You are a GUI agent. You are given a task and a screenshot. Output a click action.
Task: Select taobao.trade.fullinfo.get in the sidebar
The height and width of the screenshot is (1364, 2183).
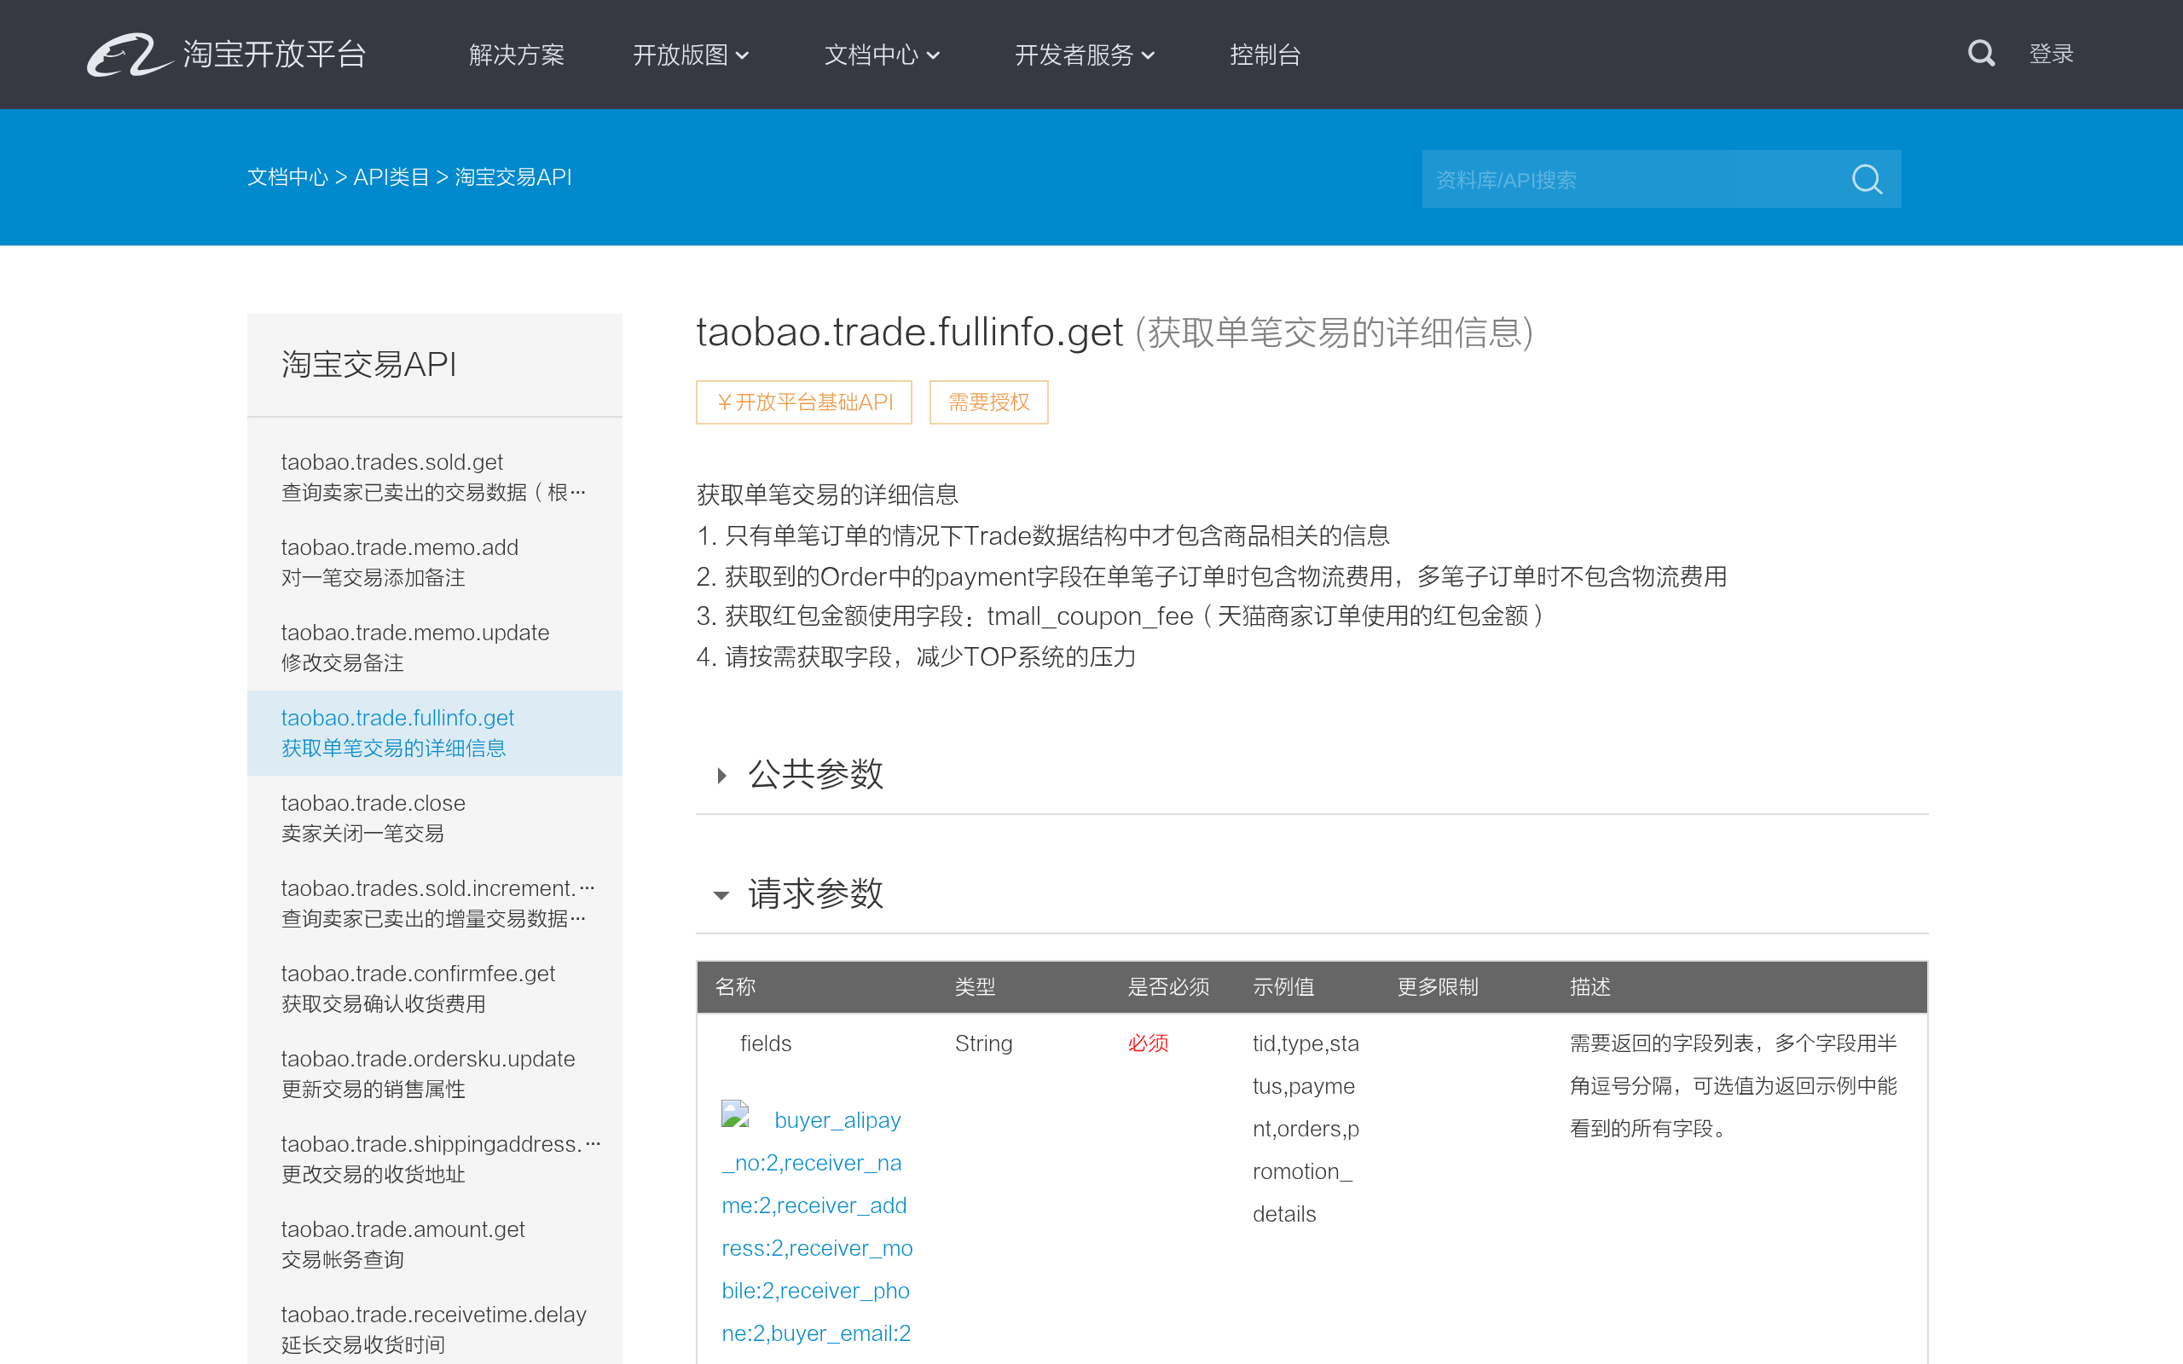coord(435,732)
